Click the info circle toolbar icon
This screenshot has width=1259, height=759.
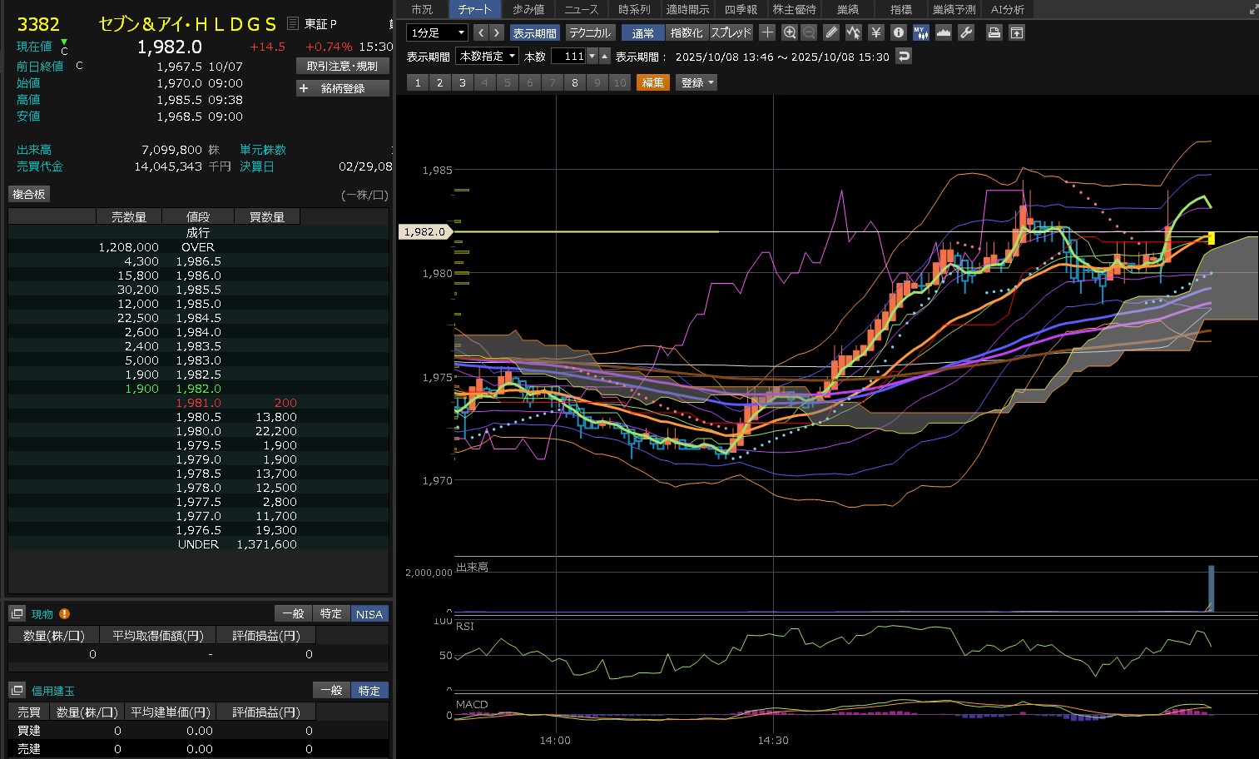(899, 32)
